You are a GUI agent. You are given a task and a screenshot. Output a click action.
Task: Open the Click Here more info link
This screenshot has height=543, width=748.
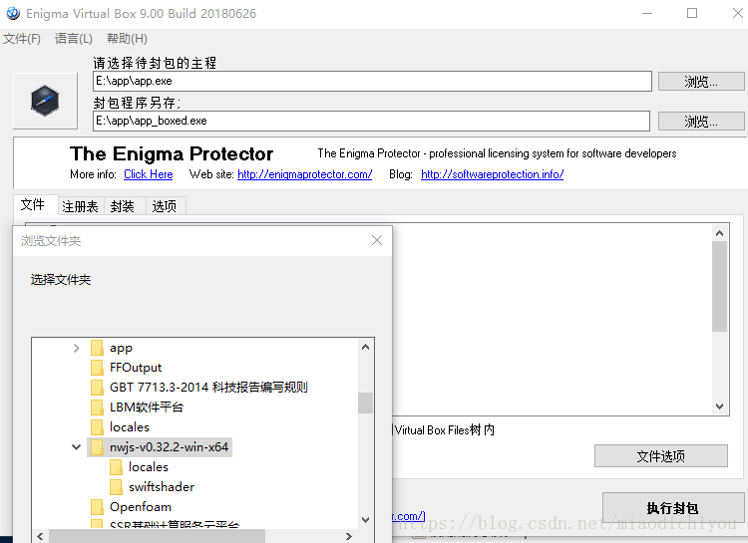(x=149, y=174)
